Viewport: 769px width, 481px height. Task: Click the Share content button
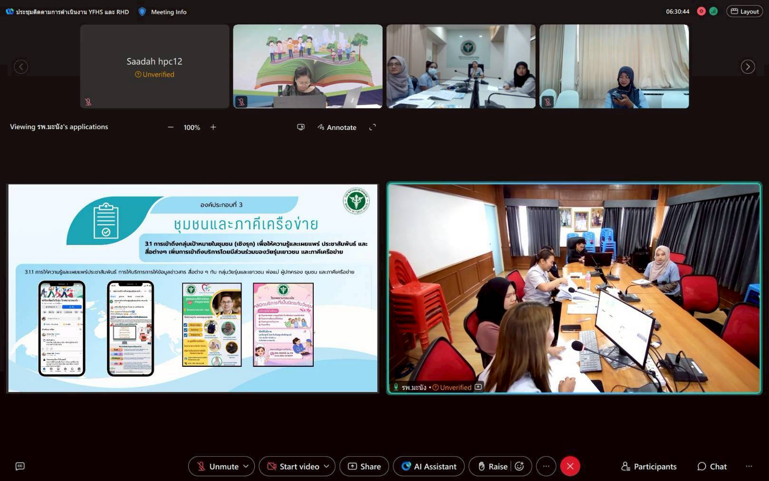click(364, 466)
